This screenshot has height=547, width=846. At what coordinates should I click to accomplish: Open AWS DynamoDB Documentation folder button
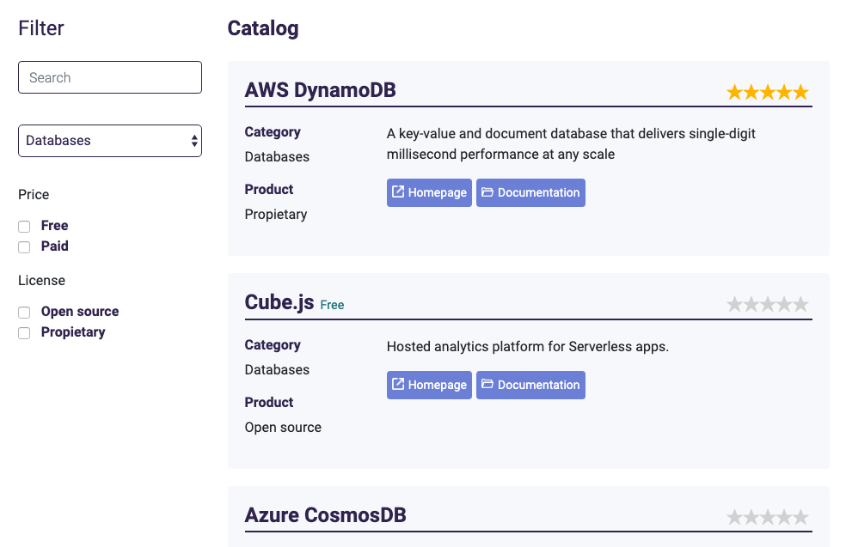coord(530,192)
